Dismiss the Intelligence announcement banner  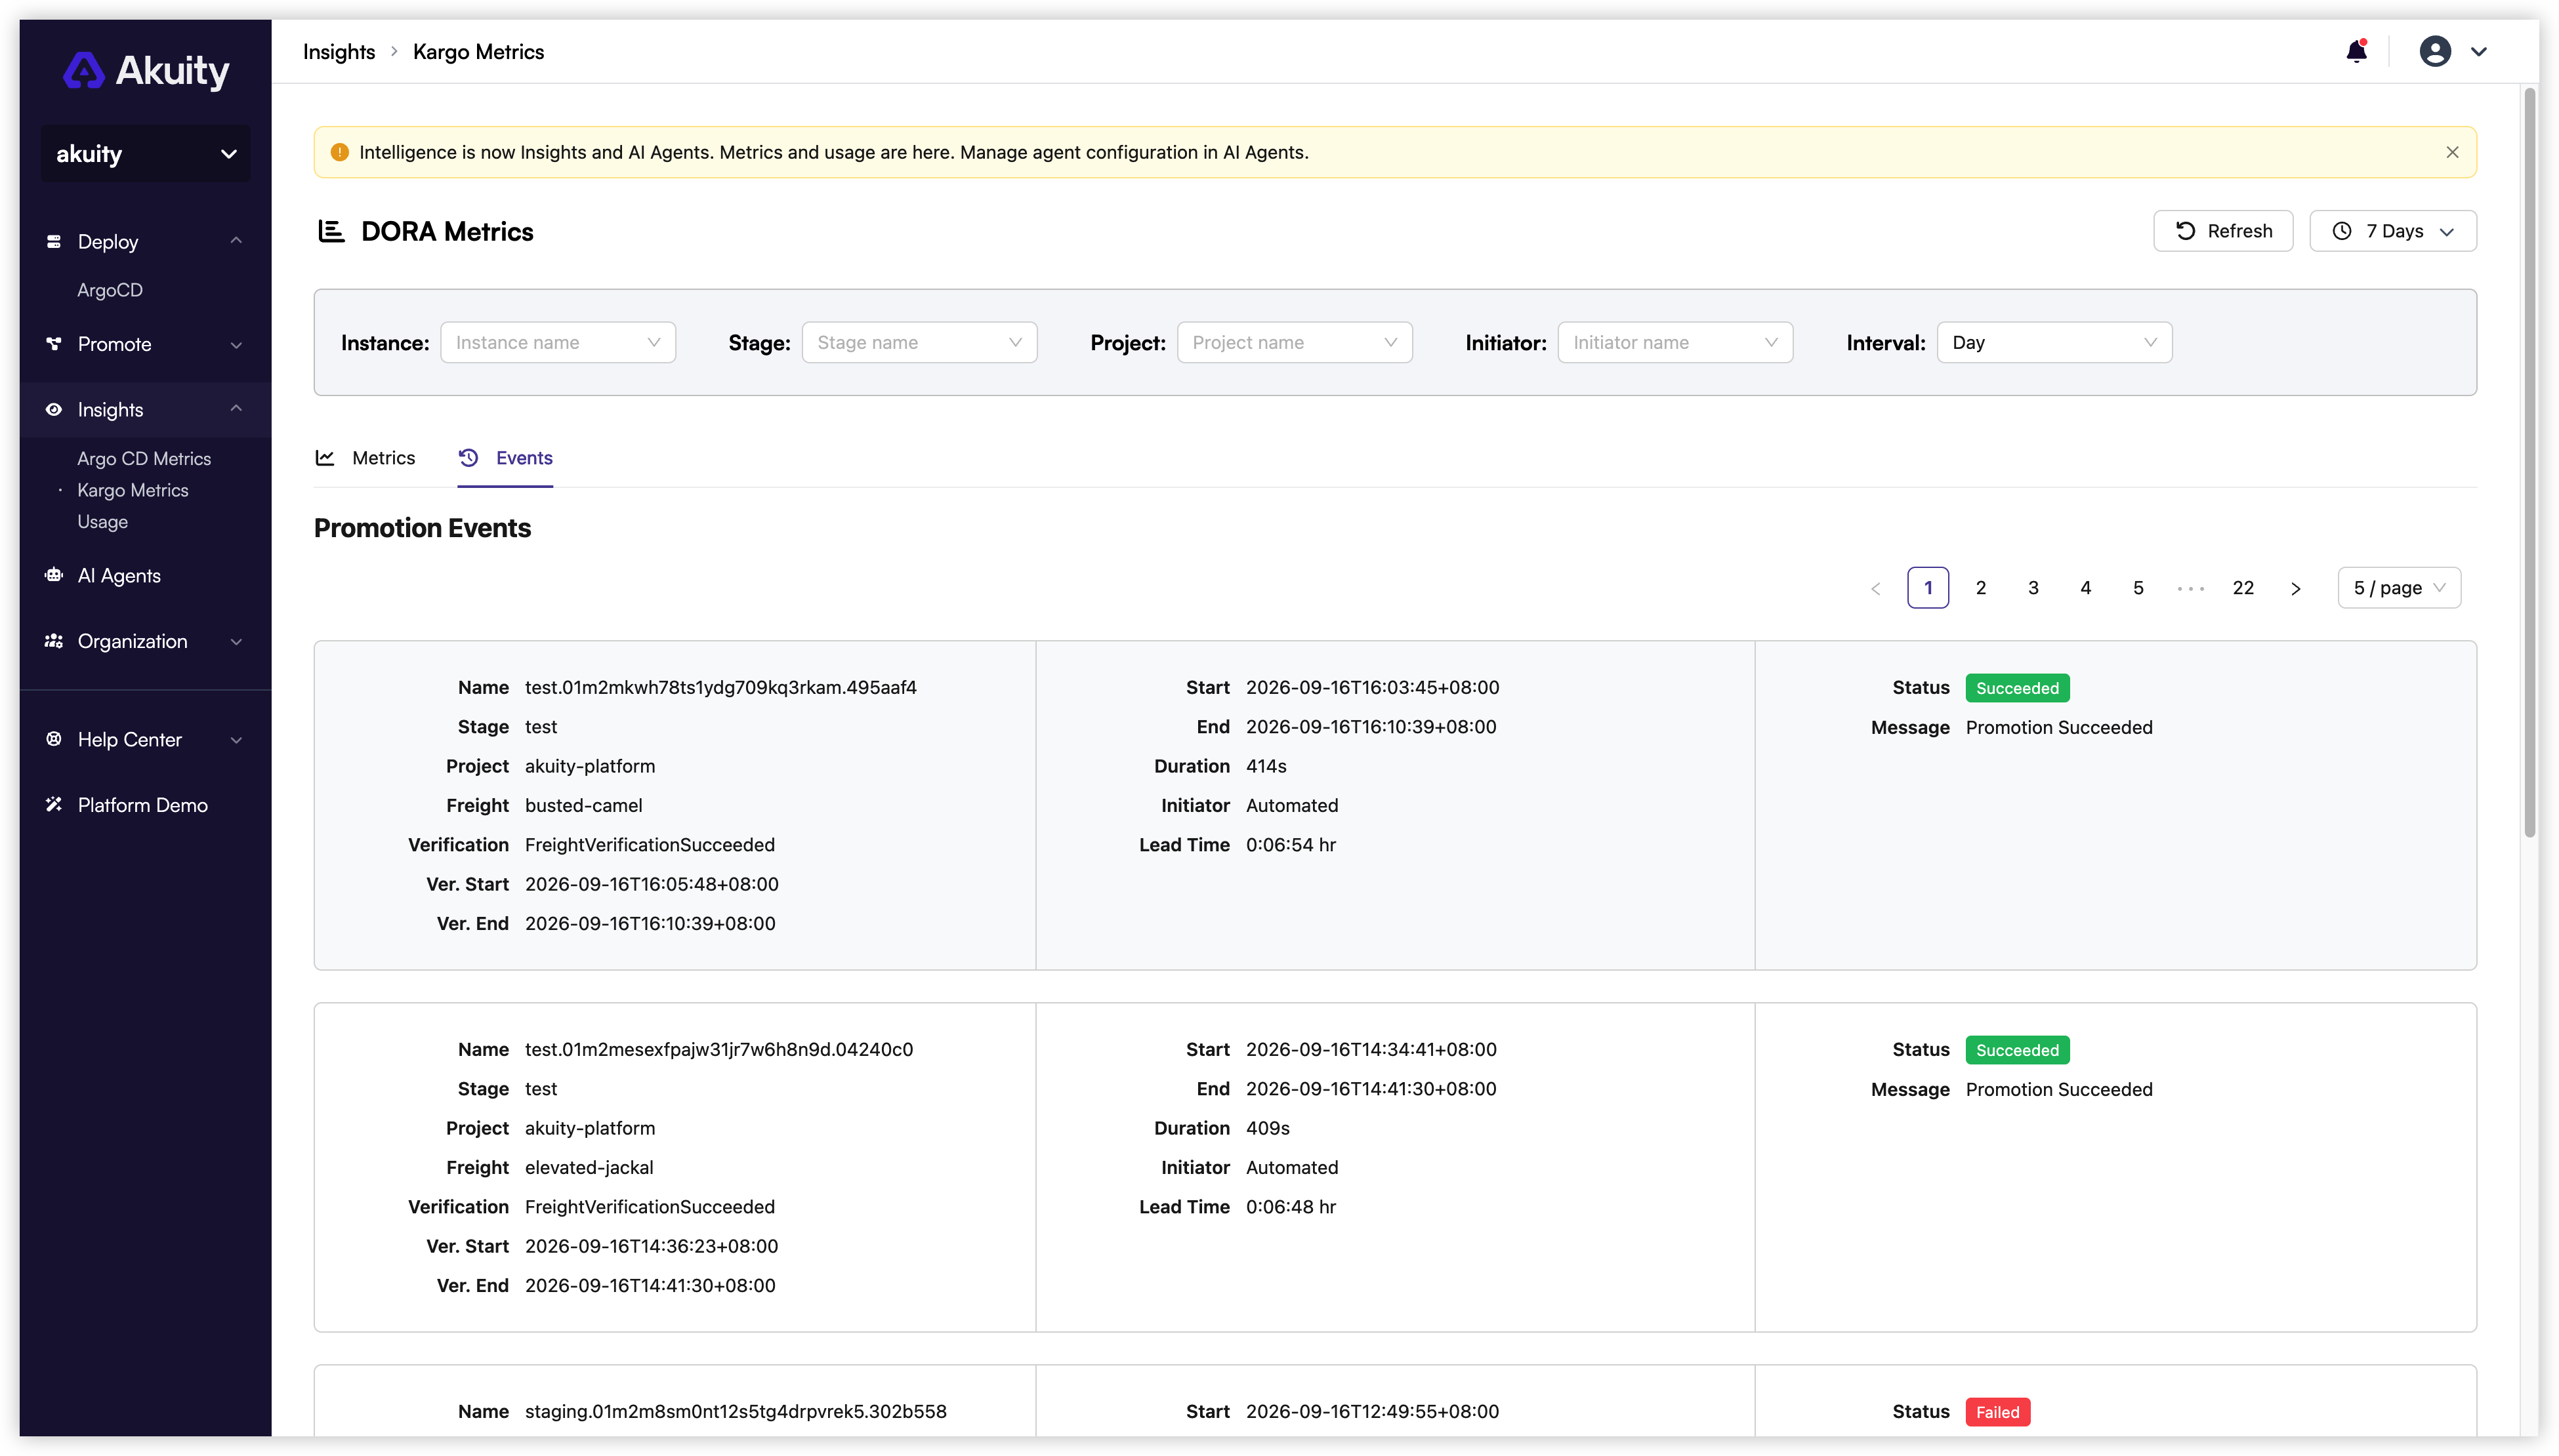pyautogui.click(x=2451, y=152)
